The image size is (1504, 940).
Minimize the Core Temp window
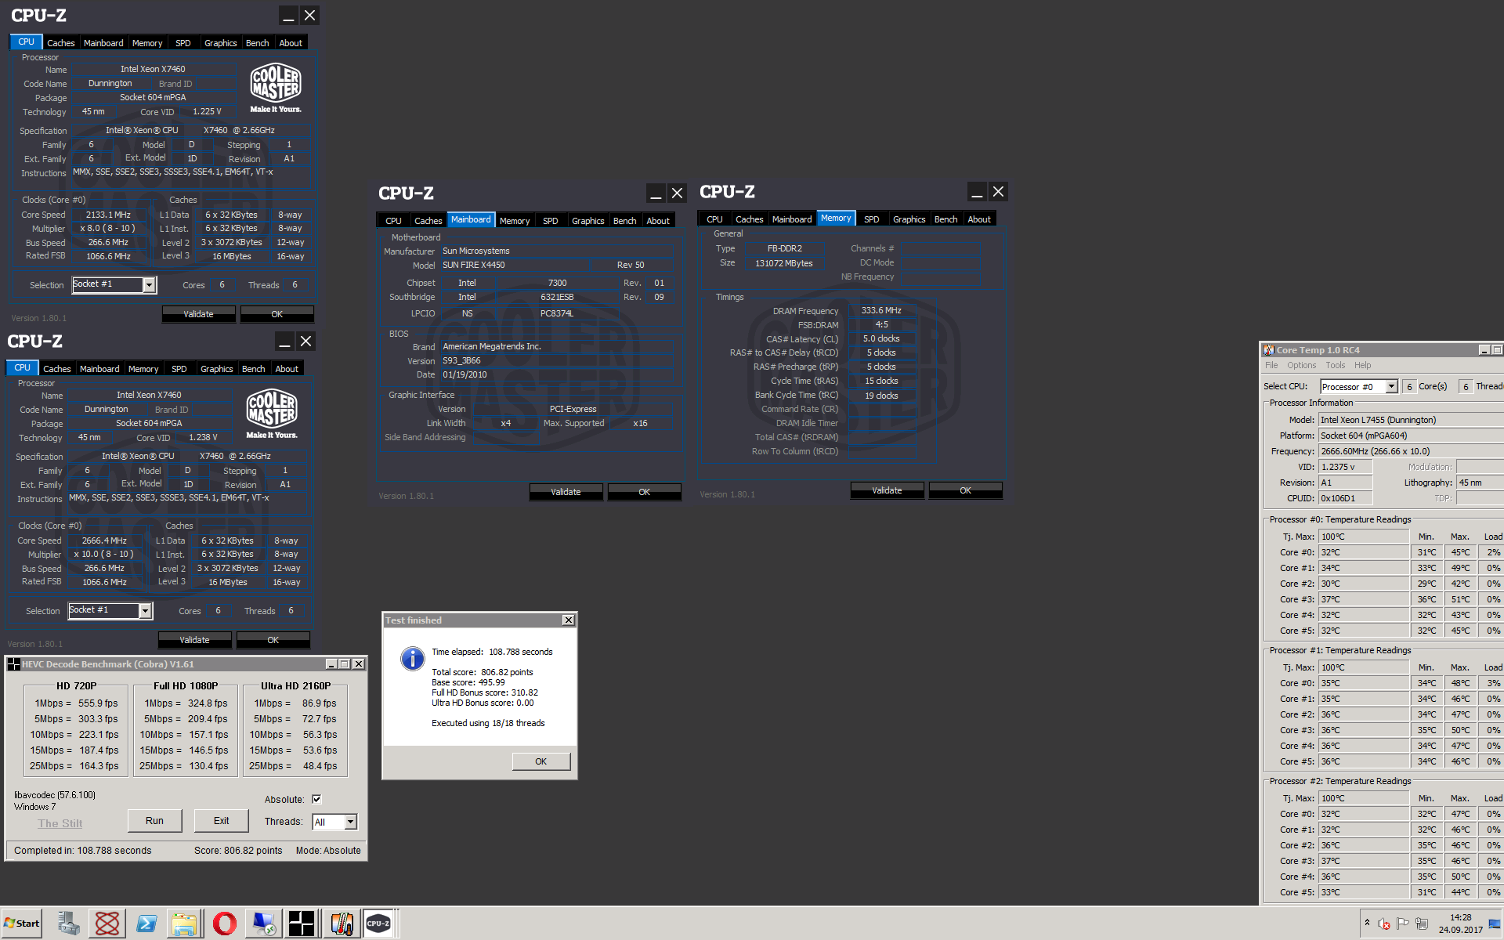[1484, 350]
